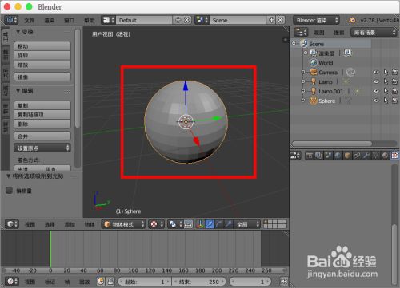Viewport: 400px width, 288px height.
Task: Toggle Sphere visibility eye in outliner
Action: (376, 101)
